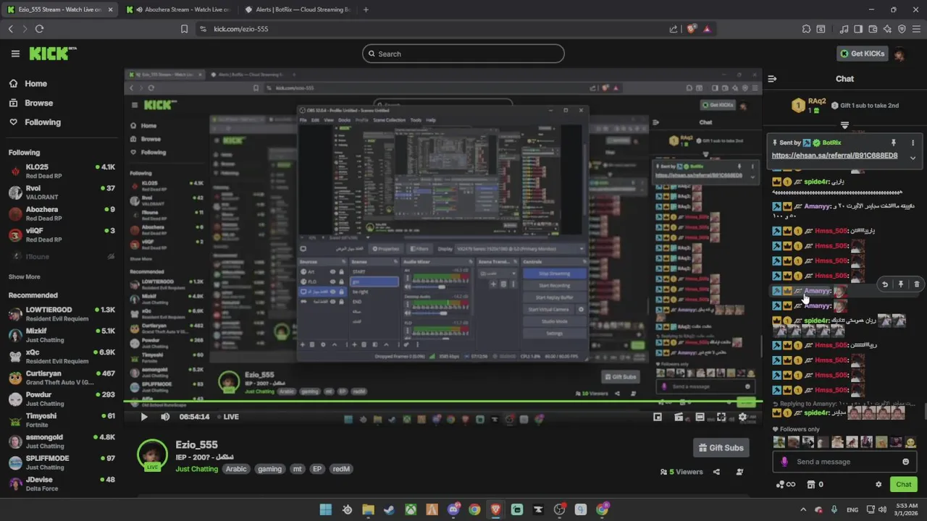Open File Explorer from the taskbar

coord(368,509)
